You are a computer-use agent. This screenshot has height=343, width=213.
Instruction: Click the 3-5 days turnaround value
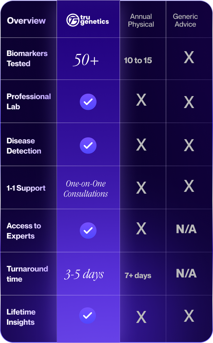point(84,274)
